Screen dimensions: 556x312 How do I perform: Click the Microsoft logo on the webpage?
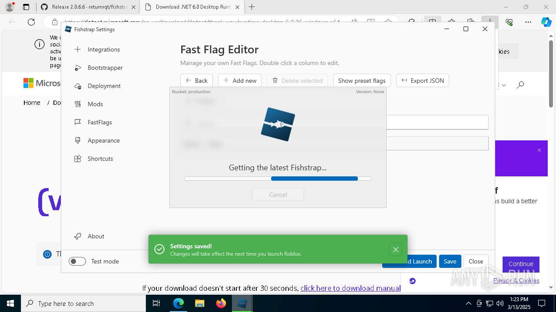(42, 83)
